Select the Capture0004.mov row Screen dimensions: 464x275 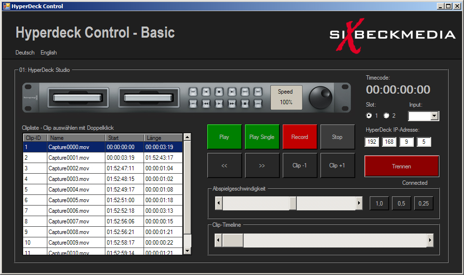click(102, 190)
